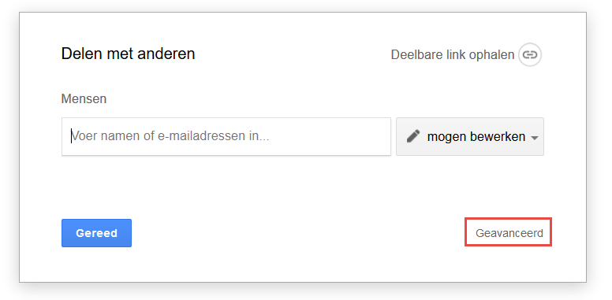Screen dimensions: 612x300
Task: Click the 'Delen met anderen' dialog title
Action: 128,54
